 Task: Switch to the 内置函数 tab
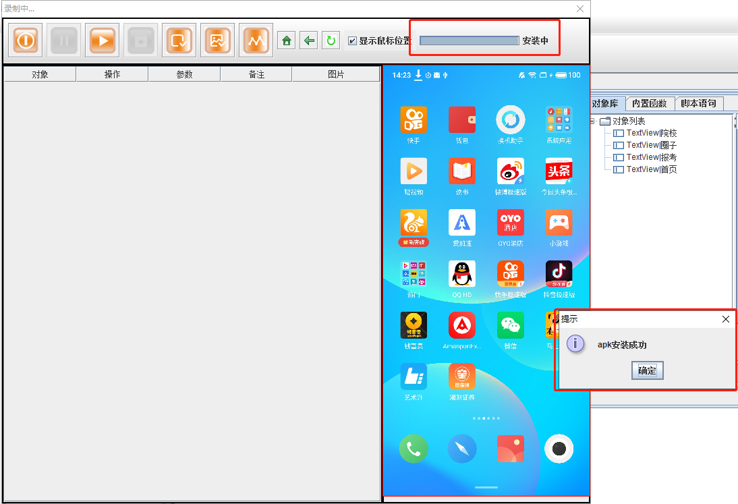pos(649,104)
